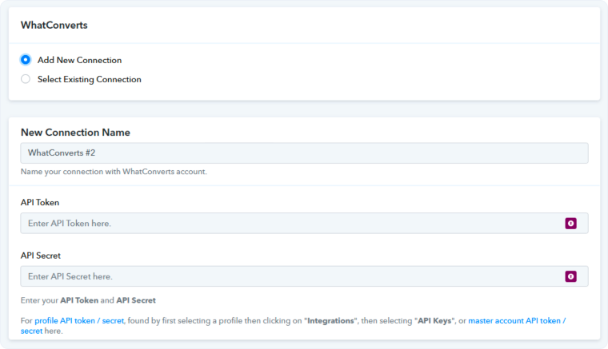Screen dimensions: 608x349
Task: Click the 'Enter your API Token and API Secret' text
Action: (88, 300)
